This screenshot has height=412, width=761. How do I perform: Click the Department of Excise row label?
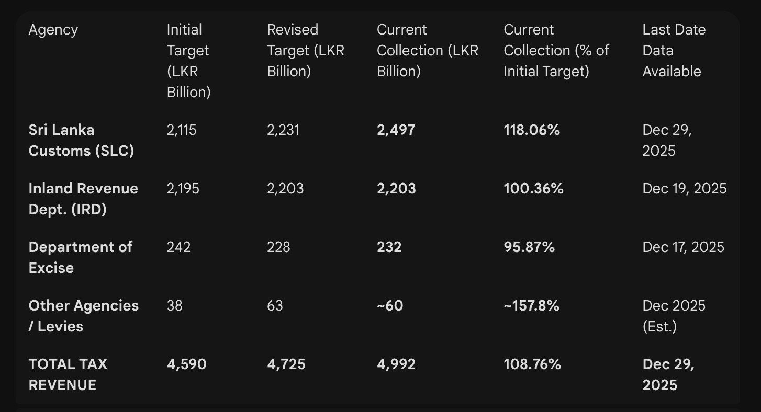81,257
